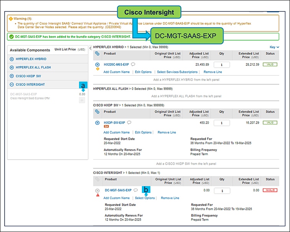Image resolution: width=290 pixels, height=232 pixels.
Task: Click disabled add button under DC-MGT-SAAS-EXP price
Action: click(82, 100)
